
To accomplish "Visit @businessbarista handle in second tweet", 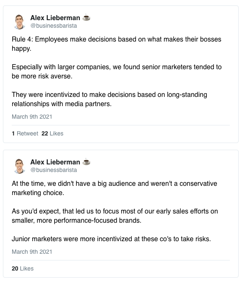I will (54, 170).
